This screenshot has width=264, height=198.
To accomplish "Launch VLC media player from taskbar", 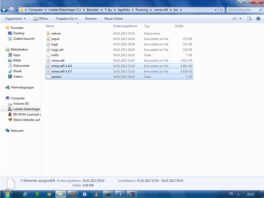I will coord(96,194).
